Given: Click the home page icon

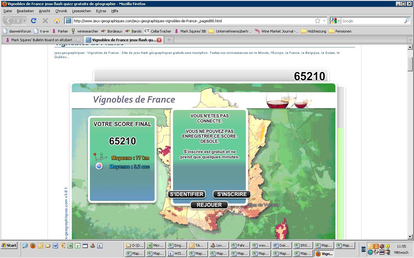Looking at the screenshot, I should pyautogui.click(x=57, y=21).
